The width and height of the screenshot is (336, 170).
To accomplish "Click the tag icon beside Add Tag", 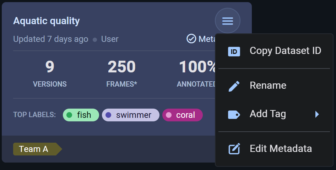I will click(234, 114).
